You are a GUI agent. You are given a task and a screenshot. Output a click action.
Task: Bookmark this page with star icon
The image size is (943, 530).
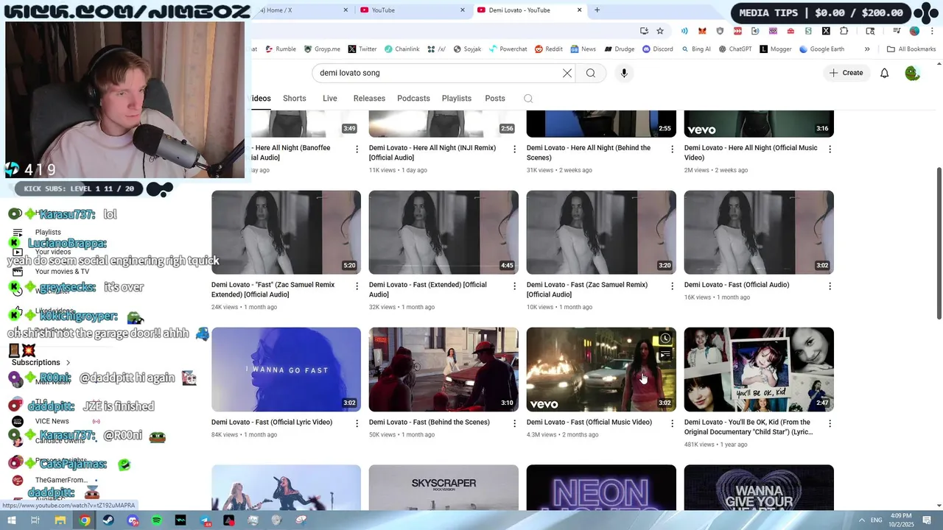[660, 31]
